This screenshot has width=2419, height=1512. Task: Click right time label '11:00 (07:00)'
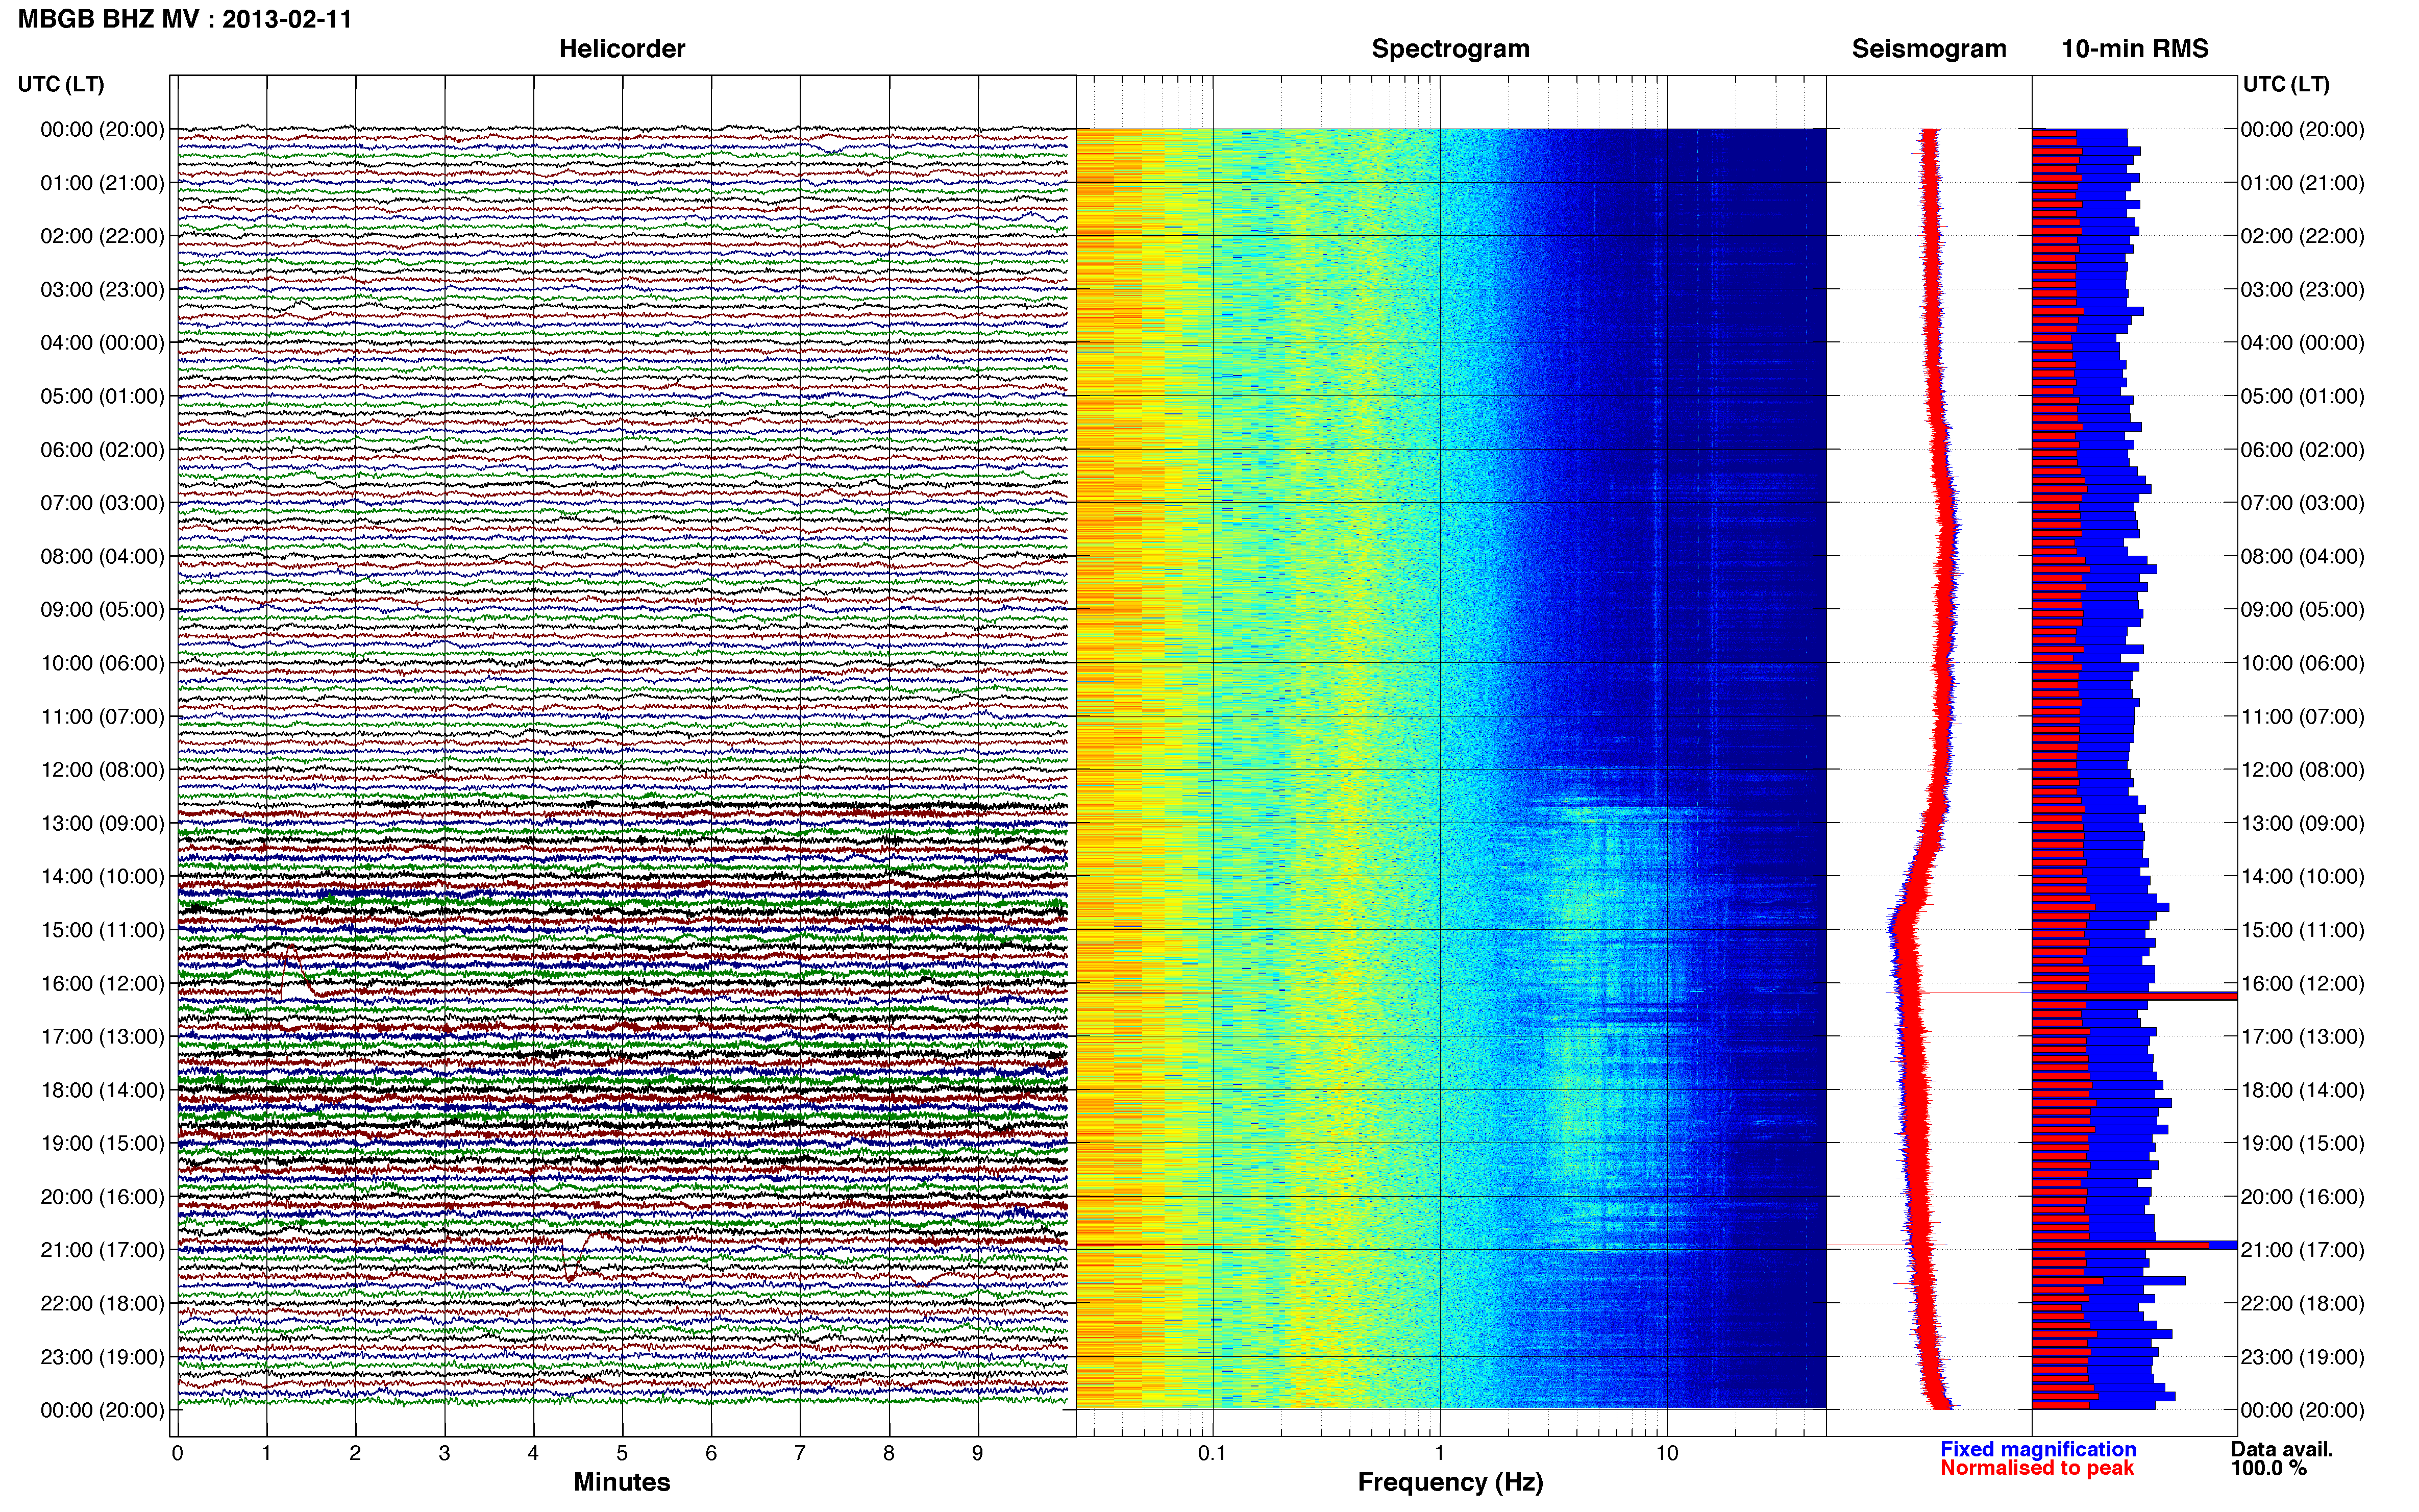point(2303,716)
